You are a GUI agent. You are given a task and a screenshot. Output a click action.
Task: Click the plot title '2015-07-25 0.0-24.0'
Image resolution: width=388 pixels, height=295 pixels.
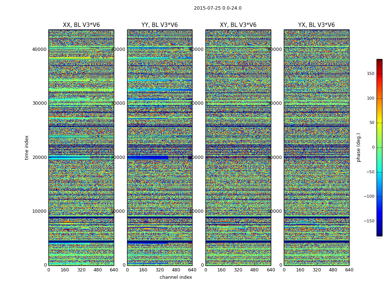[218, 8]
